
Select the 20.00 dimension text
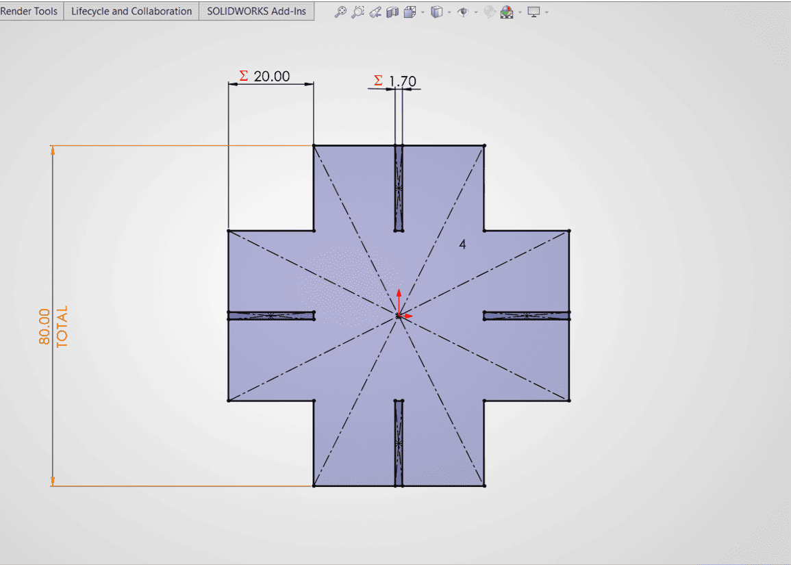(x=271, y=76)
